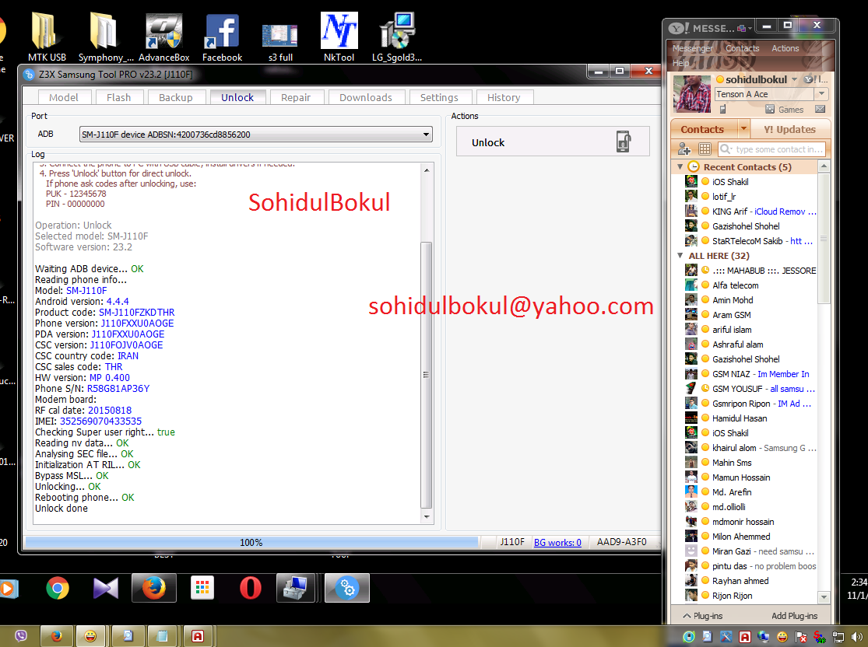
Task: Open the Repair tab
Action: [296, 97]
